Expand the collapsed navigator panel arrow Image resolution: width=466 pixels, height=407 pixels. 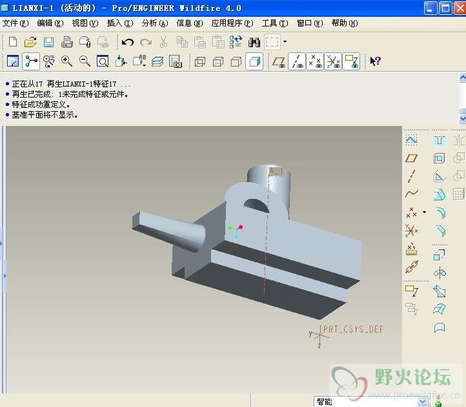click(x=5, y=276)
